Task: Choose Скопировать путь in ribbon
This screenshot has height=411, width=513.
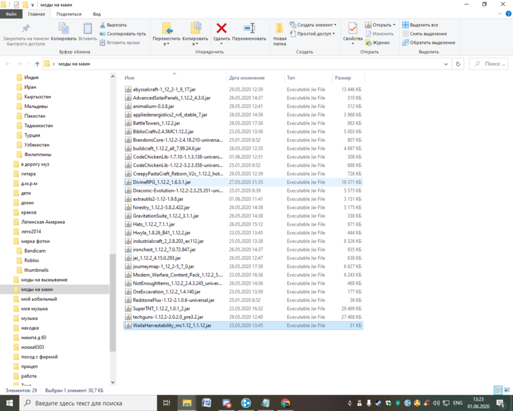Action: point(123,34)
